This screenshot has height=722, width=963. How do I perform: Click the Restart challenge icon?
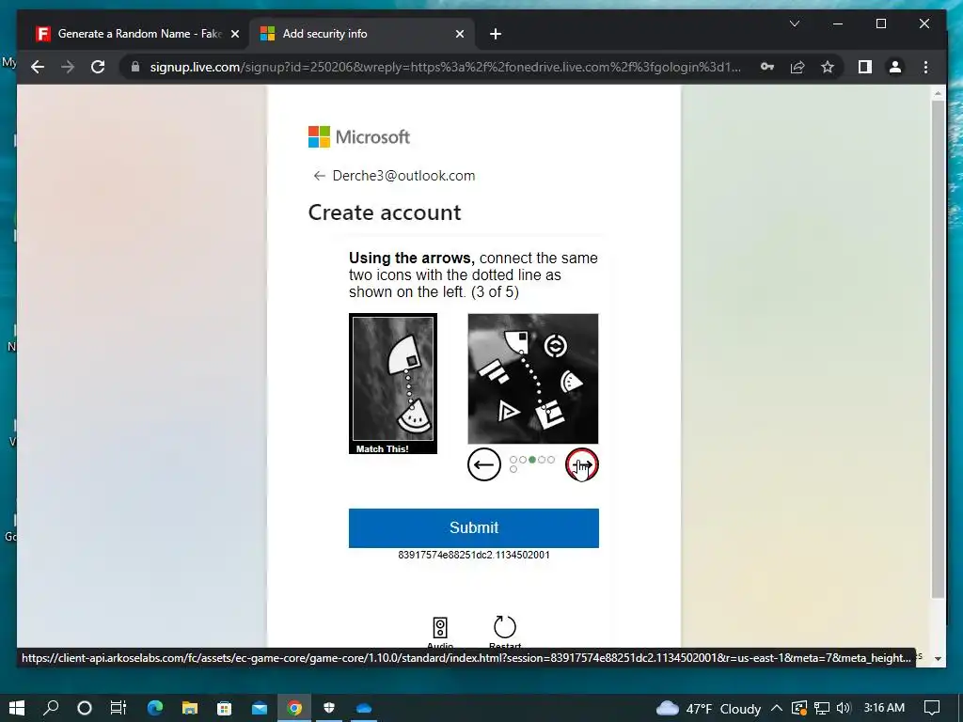point(505,627)
